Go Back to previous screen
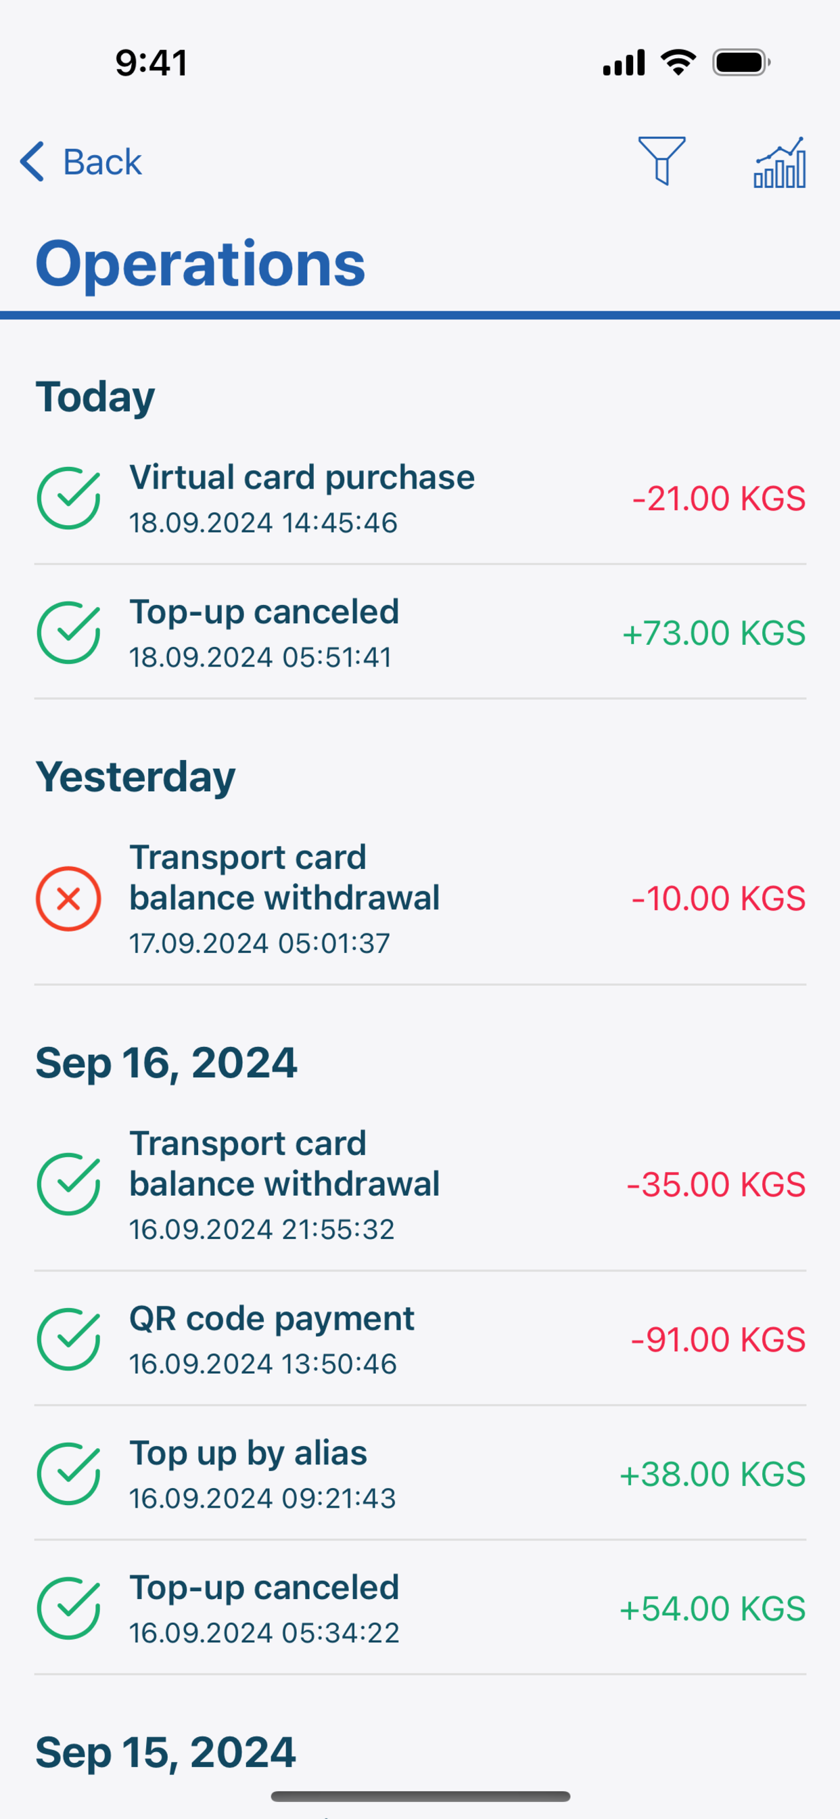This screenshot has height=1819, width=840. 80,162
